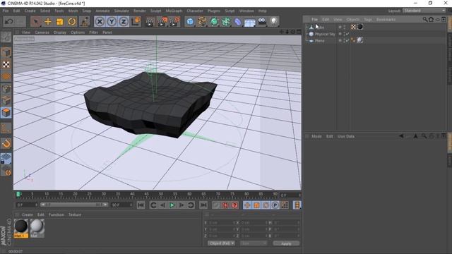Toggle the Parameter (P) key recording icon
Viewport: 452px width, 254px height.
pyautogui.click(x=275, y=205)
